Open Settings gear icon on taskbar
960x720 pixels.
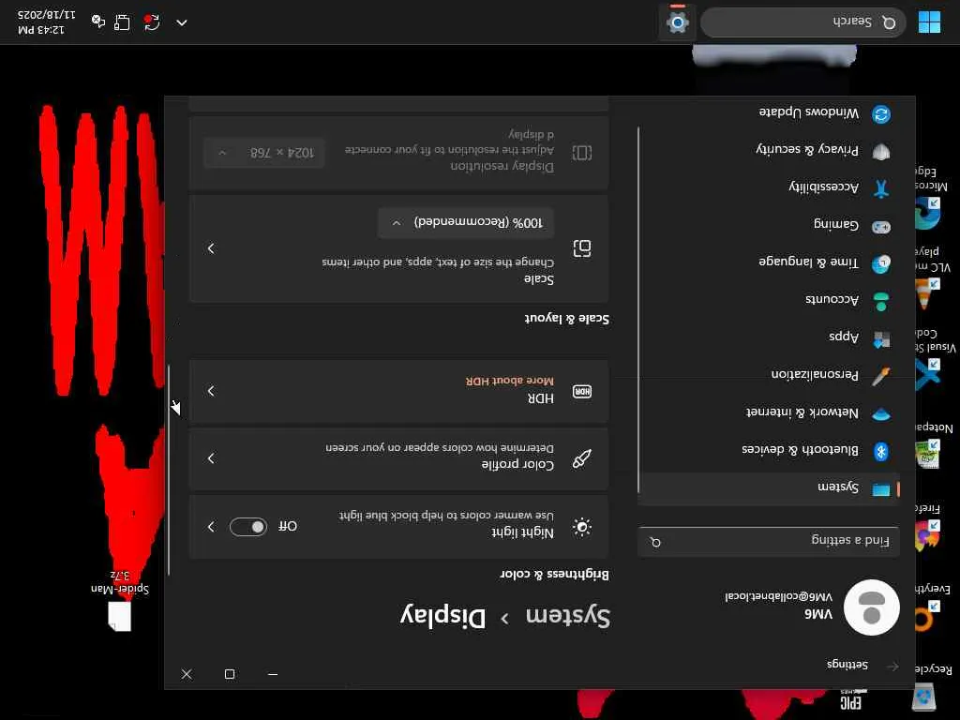(x=677, y=22)
